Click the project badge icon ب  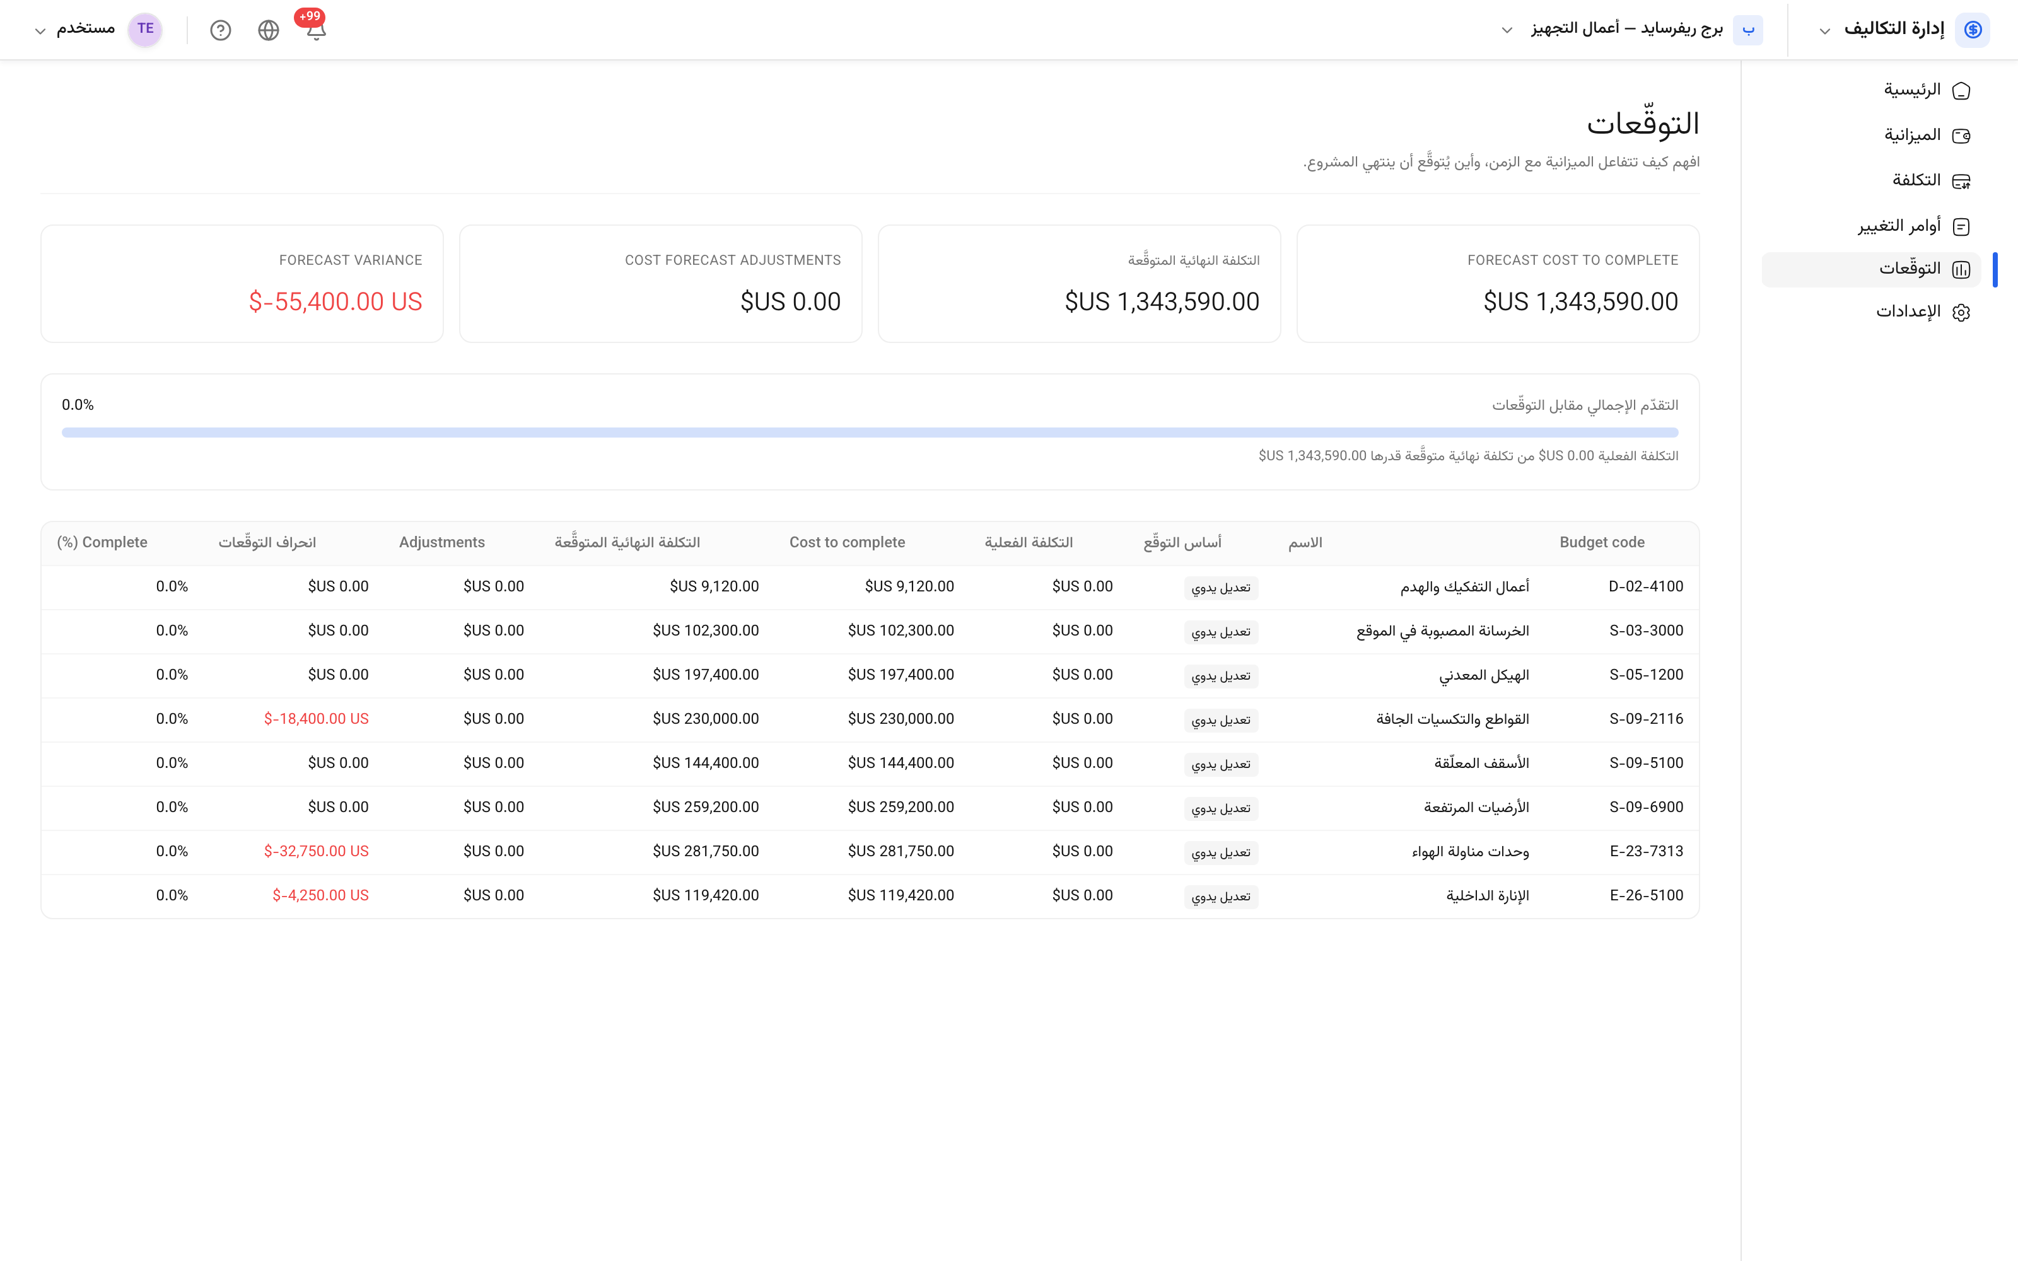[1748, 30]
